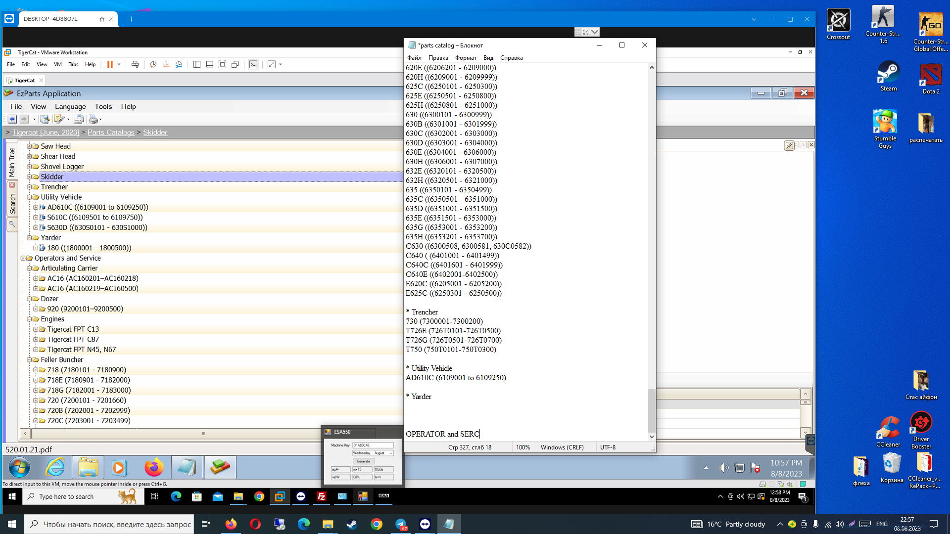Click the VMware stretch guest display icon
The width and height of the screenshot is (950, 534).
pos(272,64)
